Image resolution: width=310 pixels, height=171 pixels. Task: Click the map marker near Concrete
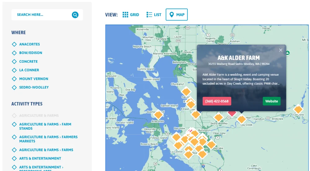coord(298,109)
